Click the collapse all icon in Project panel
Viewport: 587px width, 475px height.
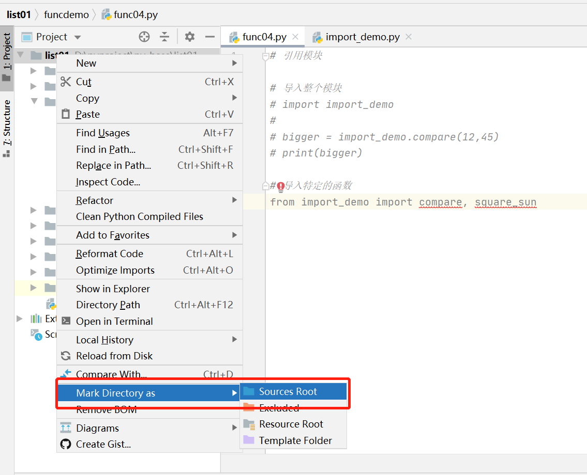(164, 37)
